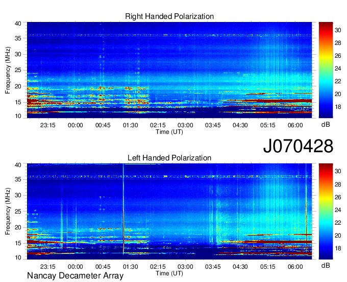Click the "04:30" time tick on the Right Handed plot
Viewport: 347px width, 282px height.
point(240,125)
